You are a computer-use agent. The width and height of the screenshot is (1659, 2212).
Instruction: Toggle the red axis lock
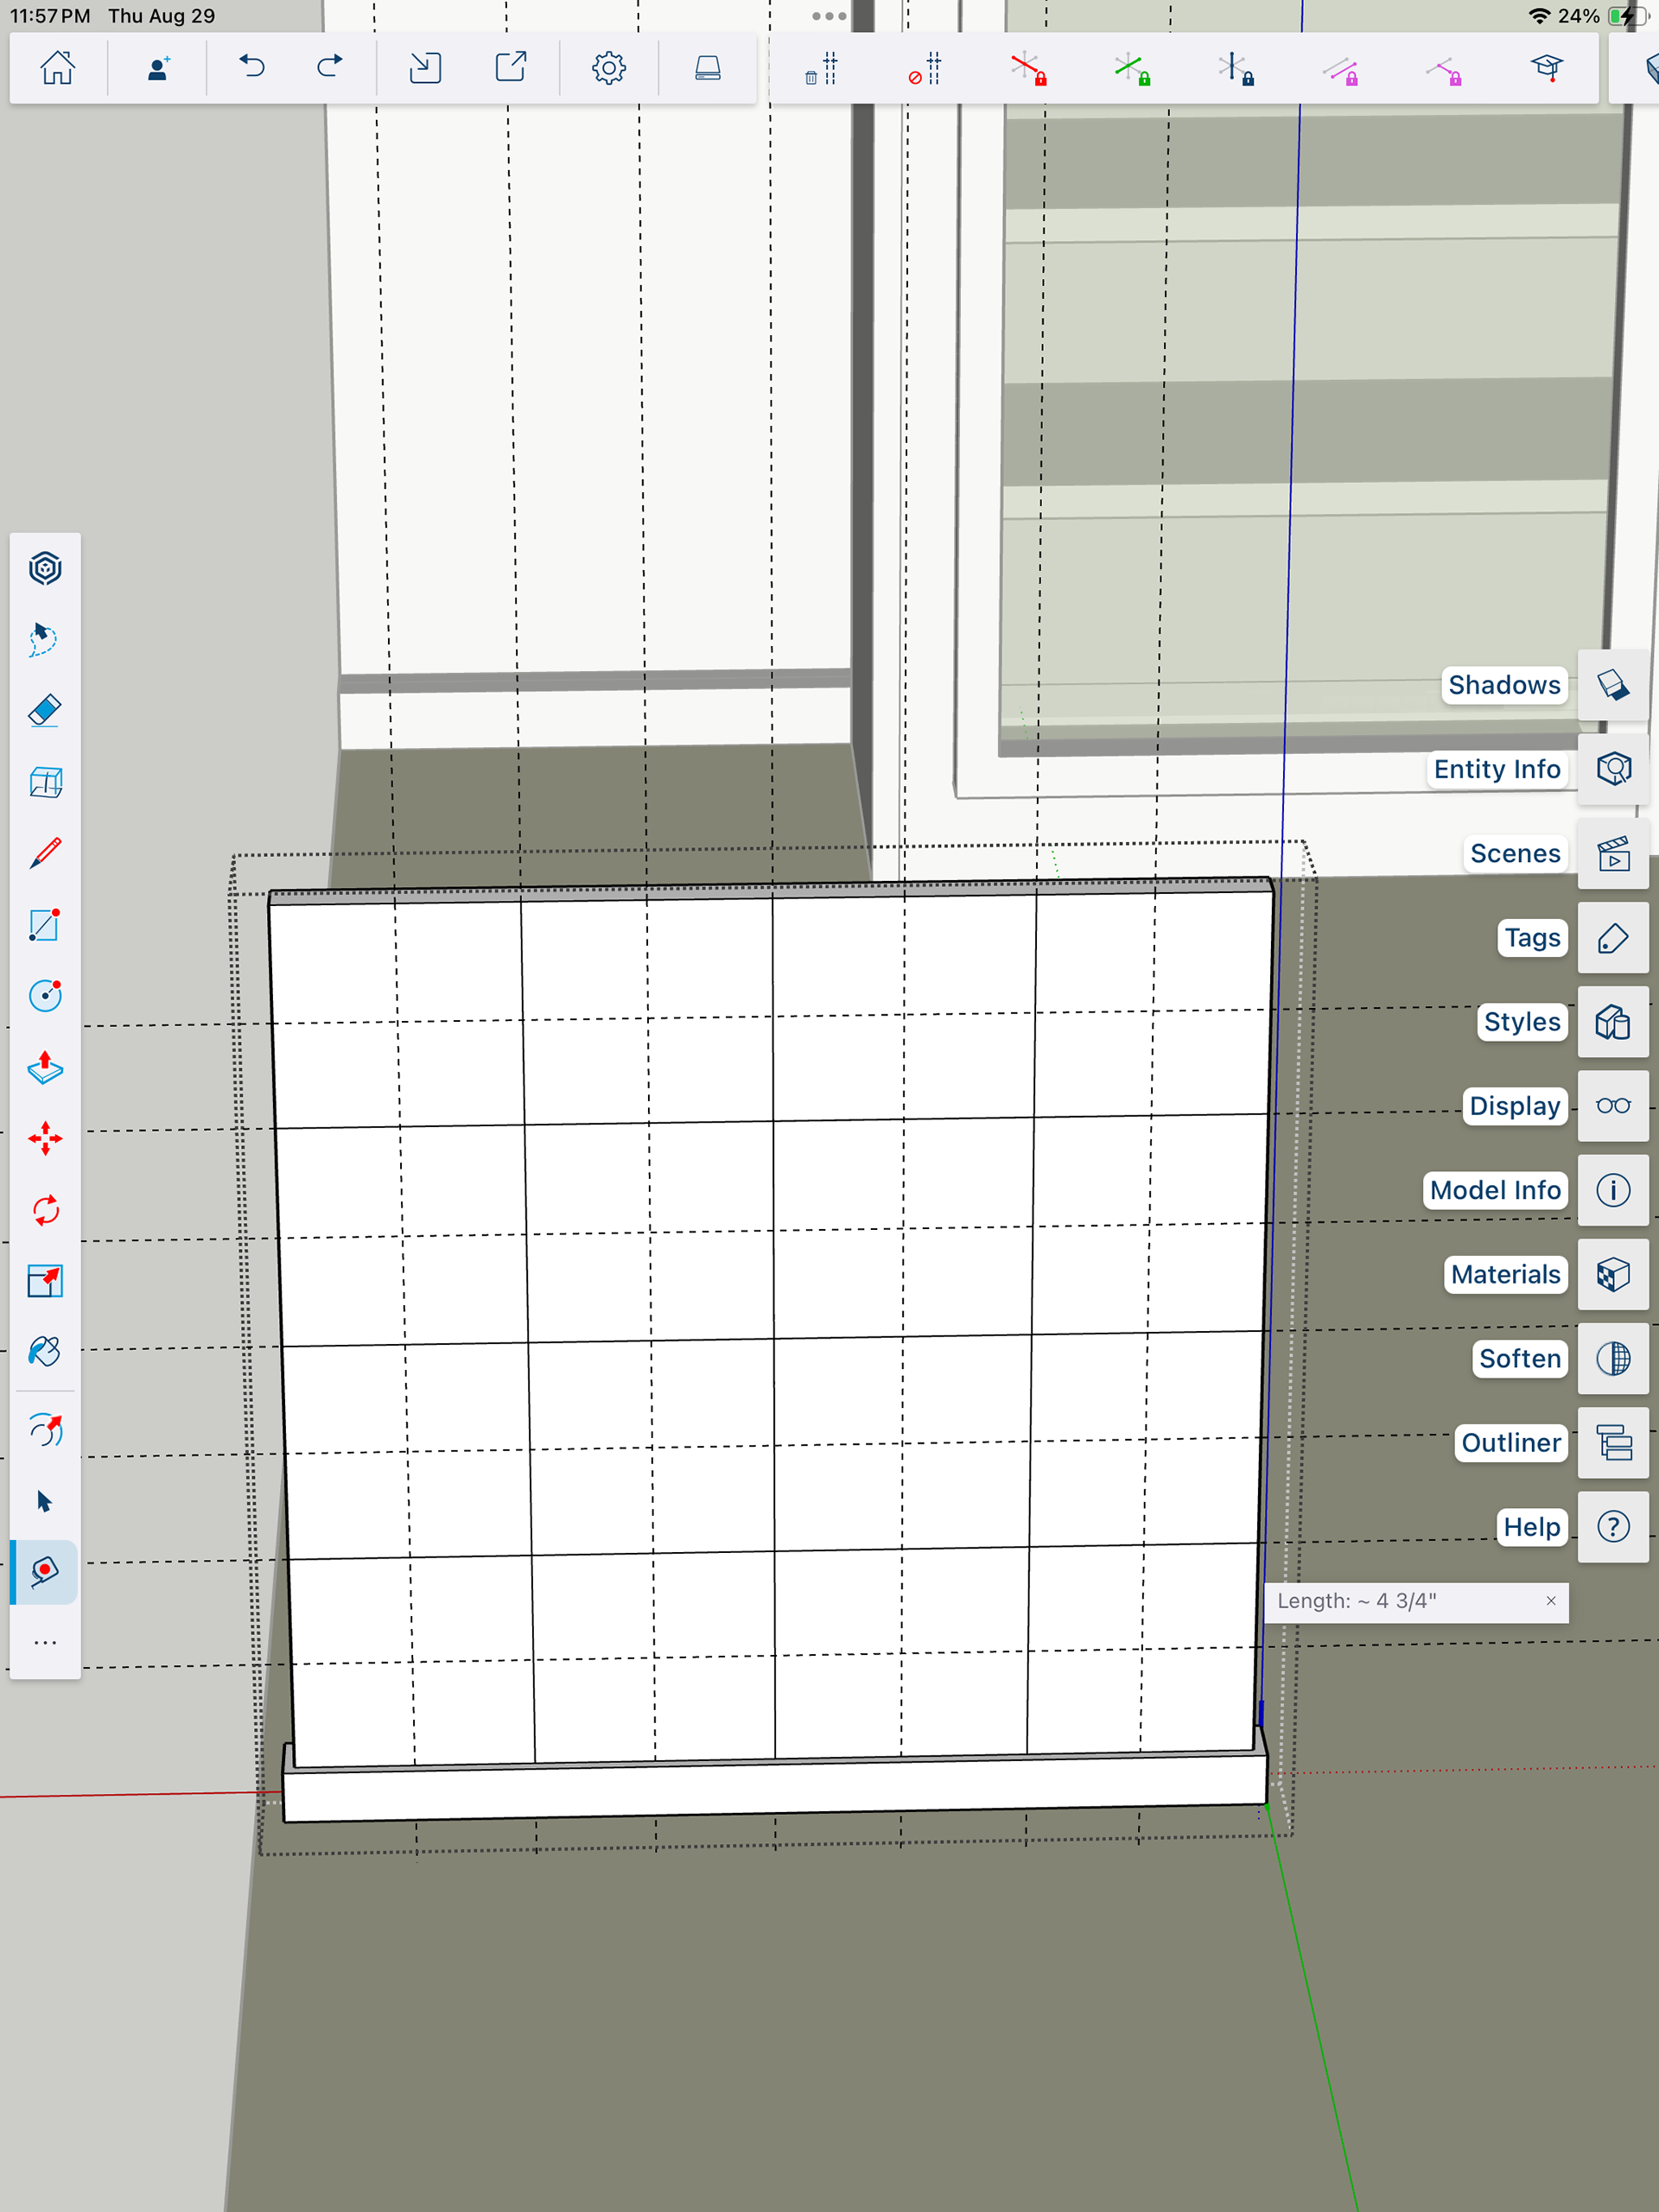click(1027, 69)
